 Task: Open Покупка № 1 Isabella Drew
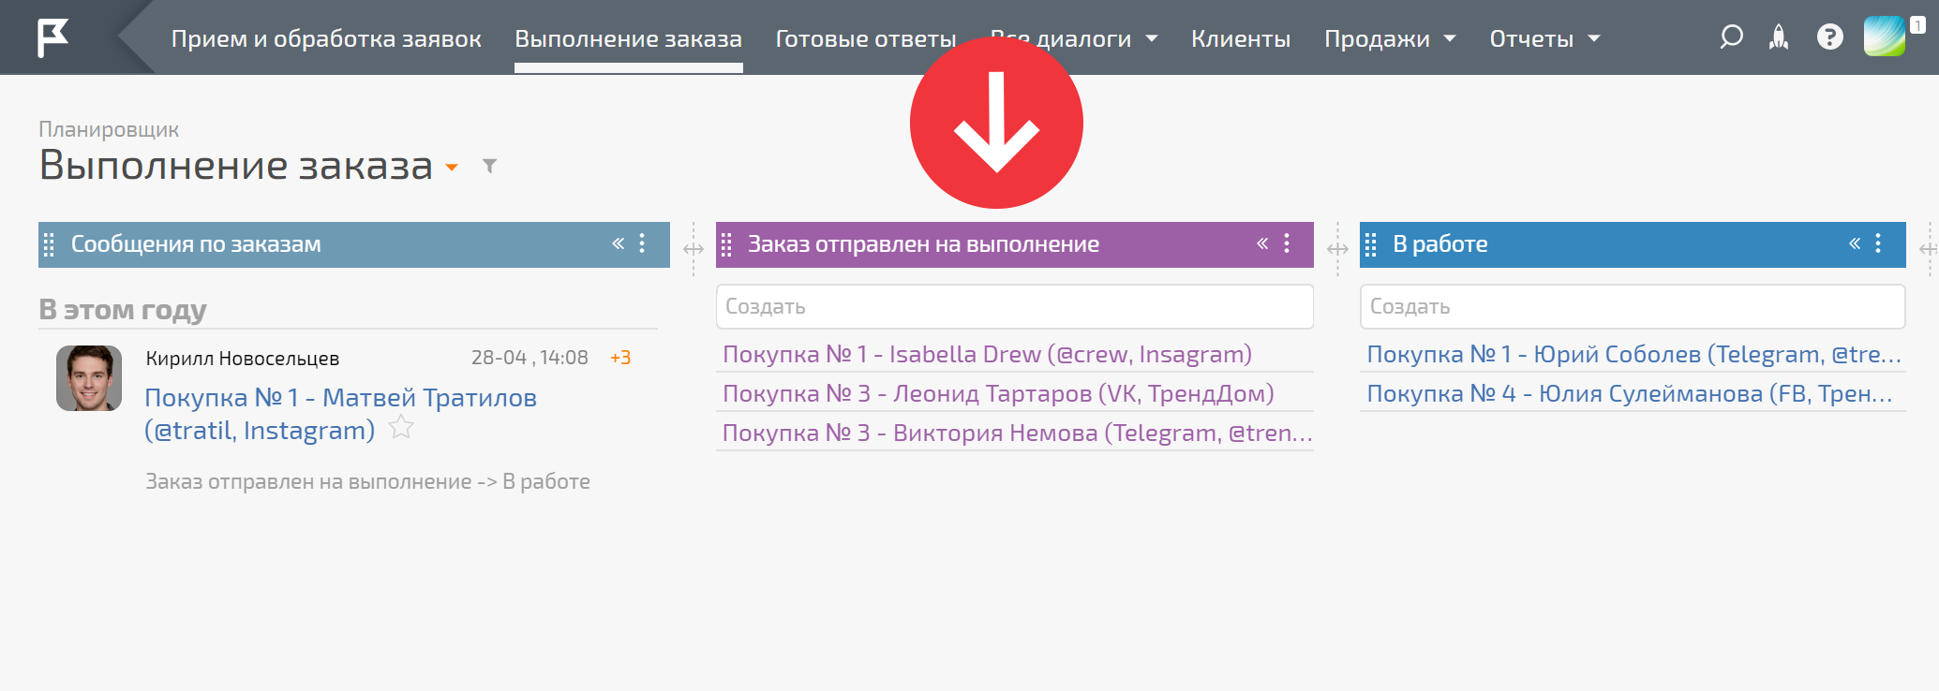tap(988, 354)
